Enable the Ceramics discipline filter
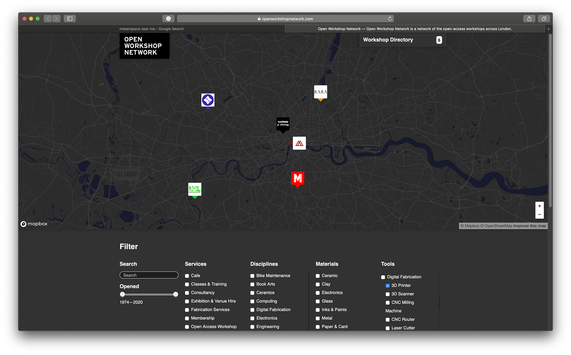The height and width of the screenshot is (355, 571). pyautogui.click(x=252, y=293)
